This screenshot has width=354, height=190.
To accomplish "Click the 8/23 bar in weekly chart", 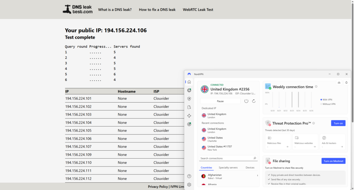I will (292, 100).
